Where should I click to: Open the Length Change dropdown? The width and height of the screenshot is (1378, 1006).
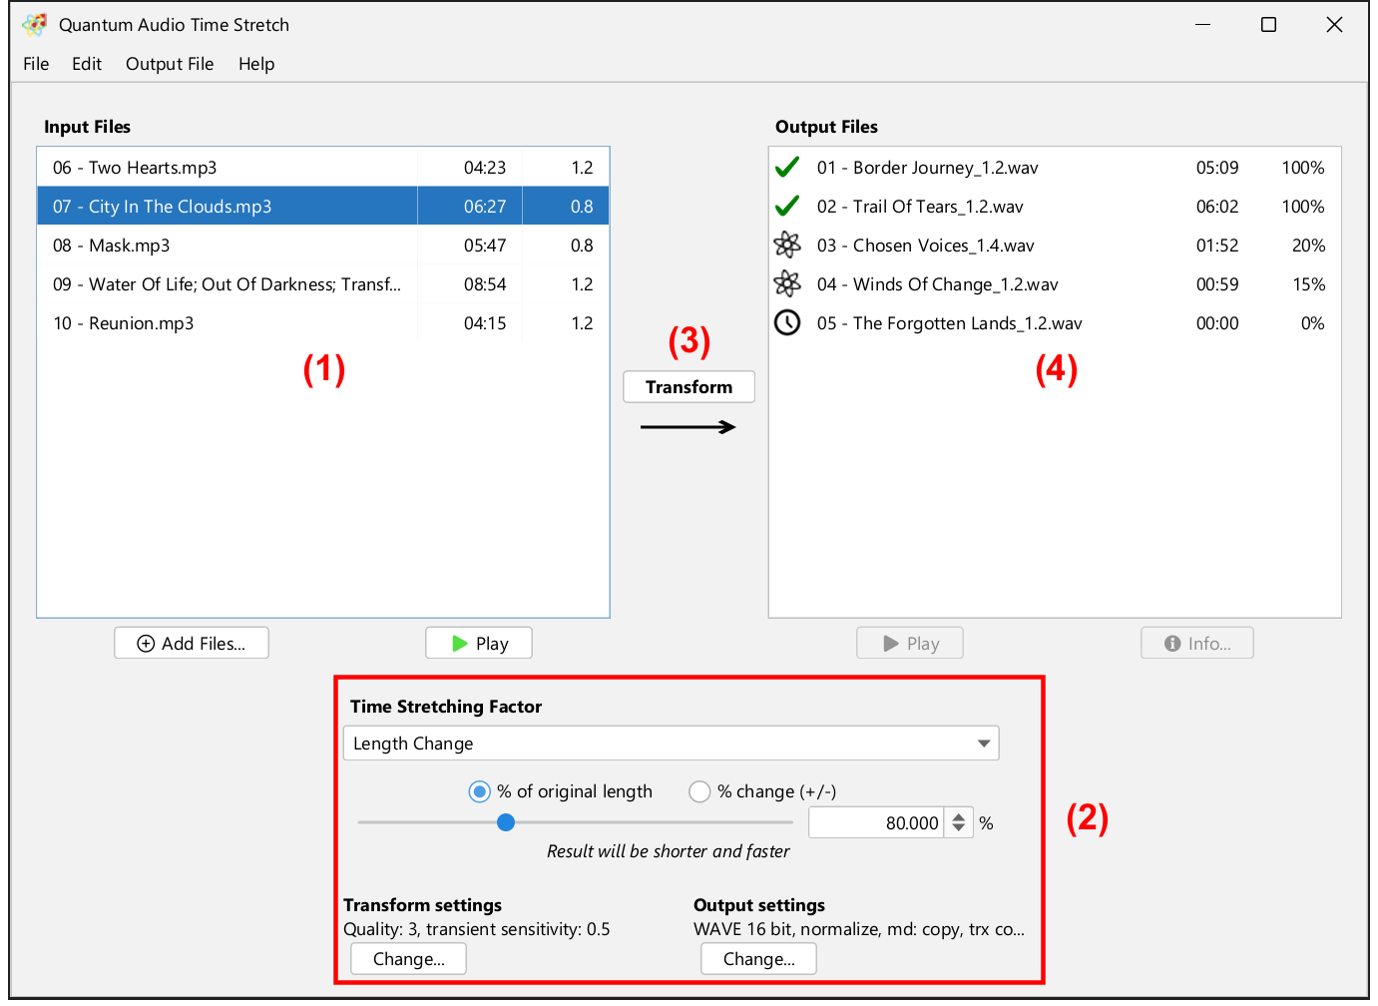(x=671, y=744)
